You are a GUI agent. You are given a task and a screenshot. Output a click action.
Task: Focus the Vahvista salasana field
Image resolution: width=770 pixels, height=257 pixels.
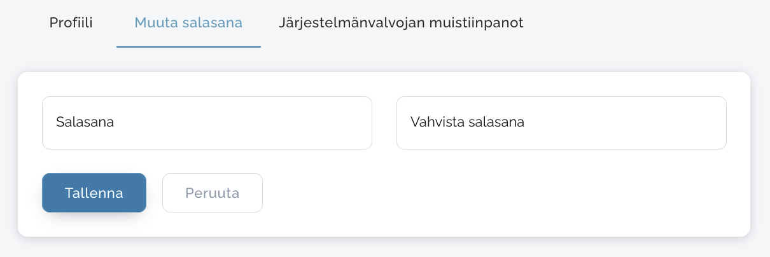[561, 123]
